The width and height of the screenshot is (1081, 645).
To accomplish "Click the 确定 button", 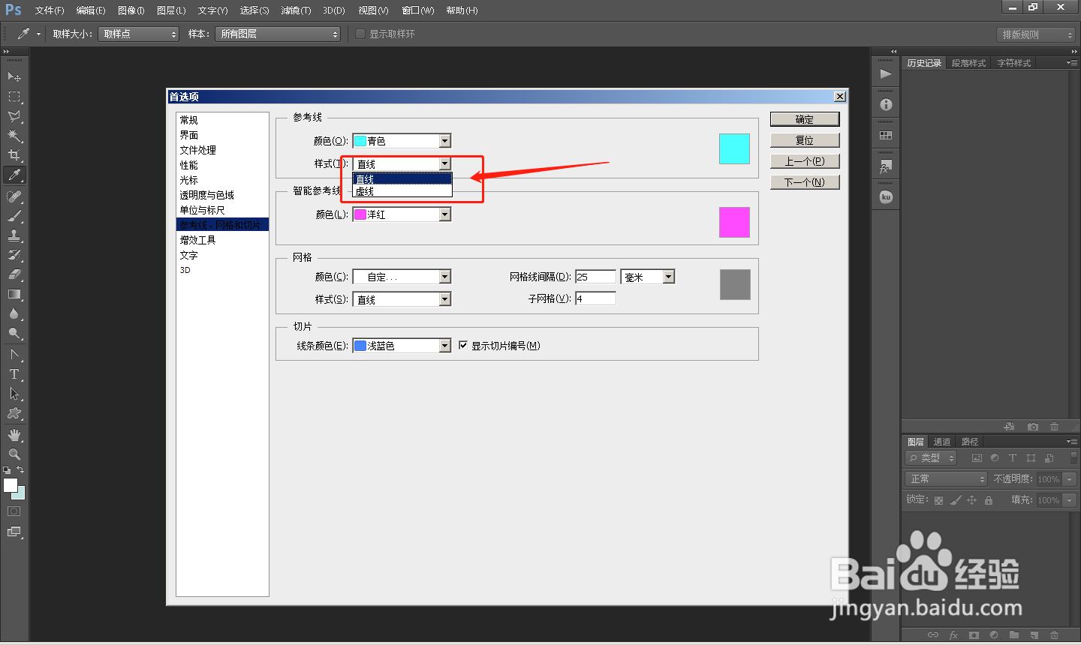I will pos(805,119).
